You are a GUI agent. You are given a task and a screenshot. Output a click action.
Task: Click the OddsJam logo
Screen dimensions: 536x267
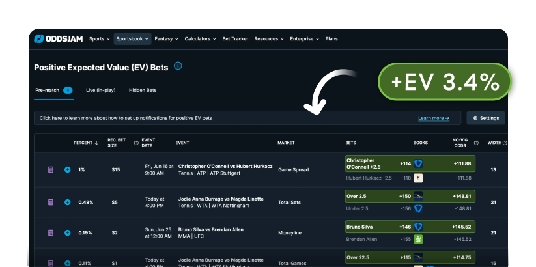pos(58,39)
